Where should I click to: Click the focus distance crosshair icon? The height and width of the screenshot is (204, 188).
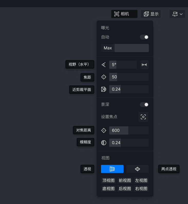(104, 130)
